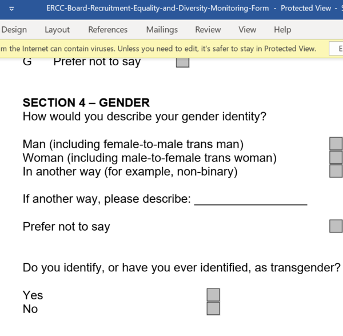
Task: Switch to the Design ribbon tab
Action: click(14, 30)
